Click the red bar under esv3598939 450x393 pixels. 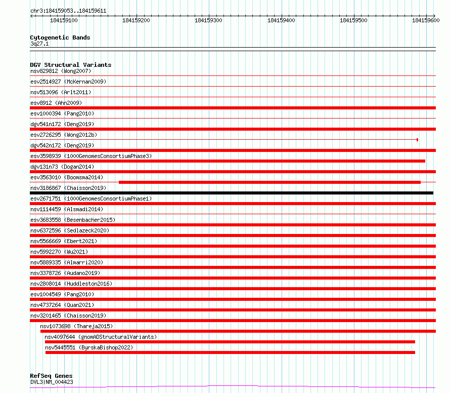pos(228,161)
